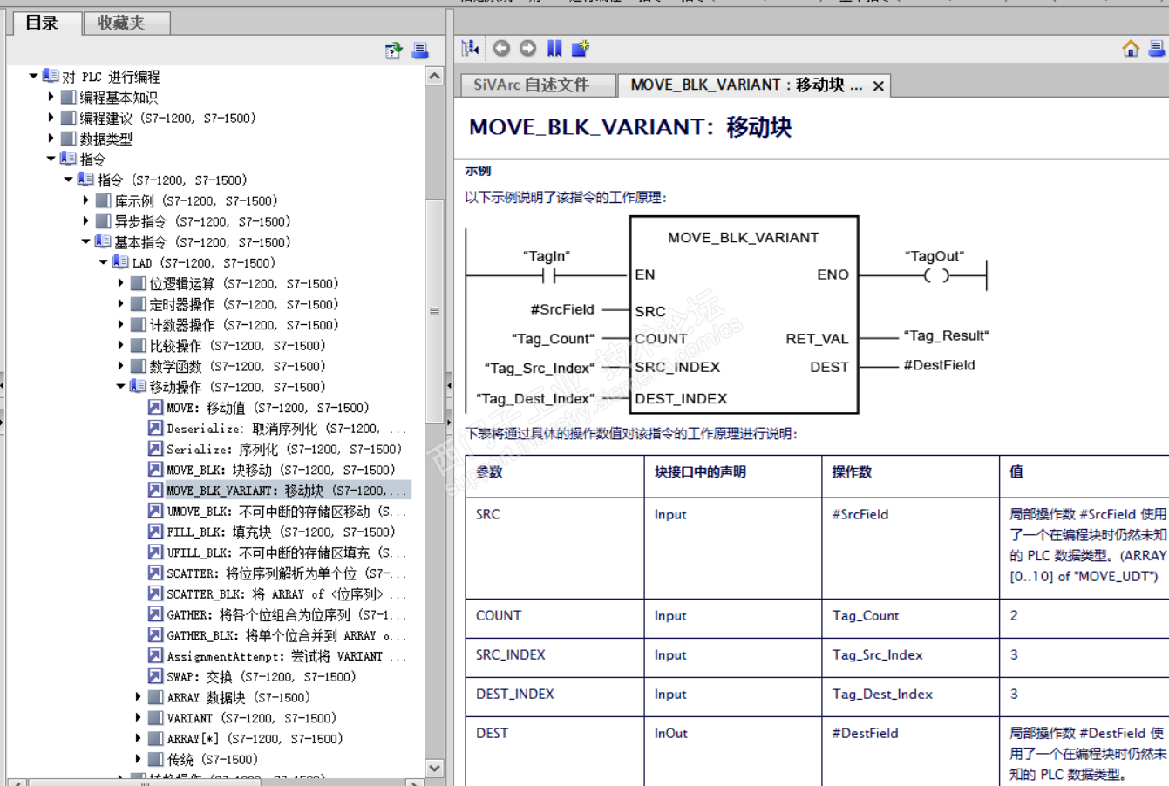Screen dimensions: 1169x786
Task: Click the forward navigation arrow icon
Action: pyautogui.click(x=527, y=49)
